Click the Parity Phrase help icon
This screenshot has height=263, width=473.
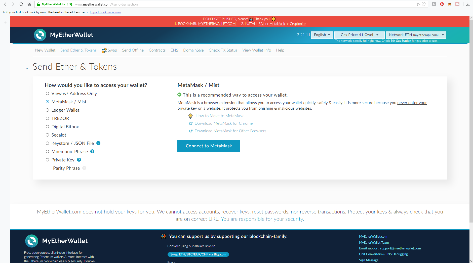pyautogui.click(x=84, y=168)
